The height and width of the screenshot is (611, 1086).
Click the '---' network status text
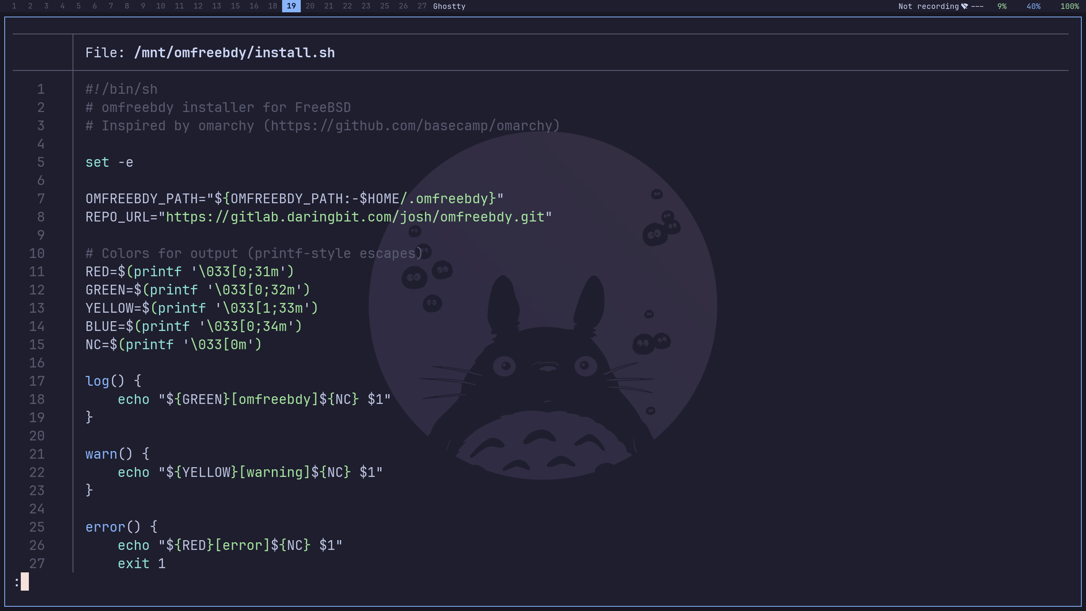(977, 6)
